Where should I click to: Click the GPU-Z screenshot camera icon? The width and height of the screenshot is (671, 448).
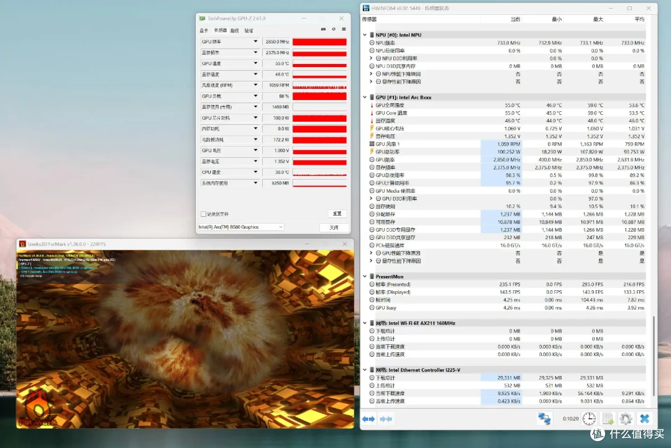pos(323,30)
